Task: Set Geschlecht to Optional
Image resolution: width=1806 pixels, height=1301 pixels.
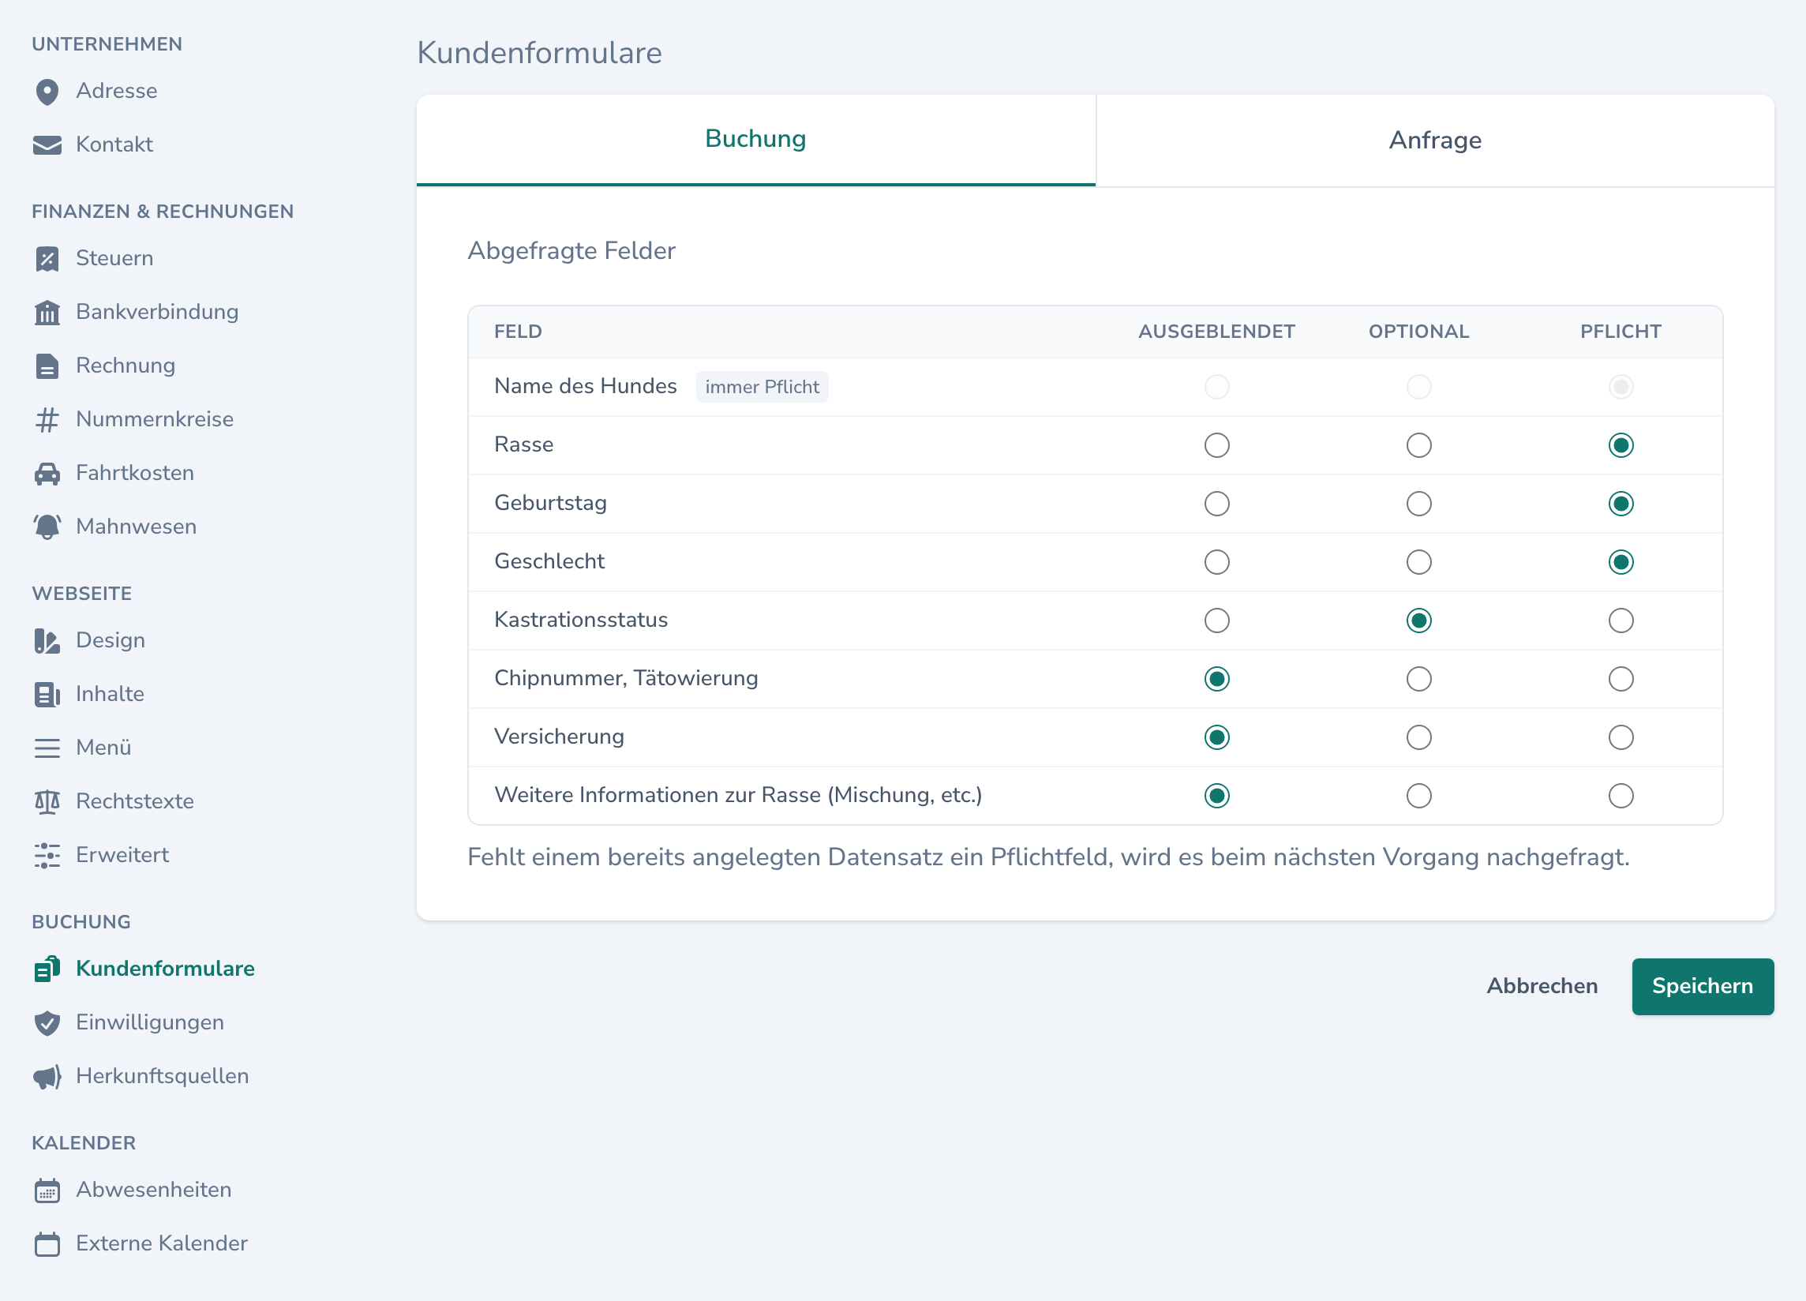Action: (x=1419, y=562)
